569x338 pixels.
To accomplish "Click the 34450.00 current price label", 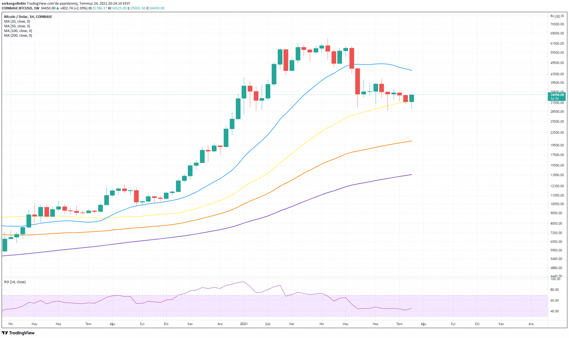I will [557, 95].
